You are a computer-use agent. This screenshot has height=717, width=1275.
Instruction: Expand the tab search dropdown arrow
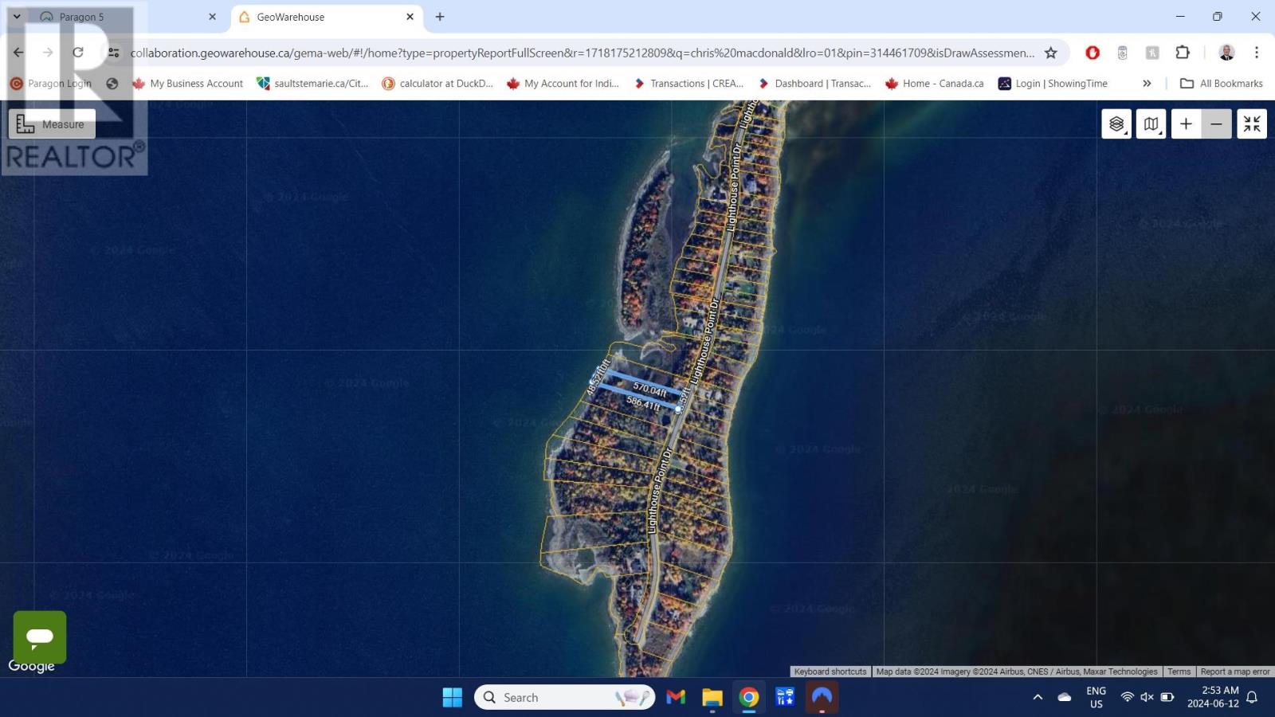tap(17, 17)
